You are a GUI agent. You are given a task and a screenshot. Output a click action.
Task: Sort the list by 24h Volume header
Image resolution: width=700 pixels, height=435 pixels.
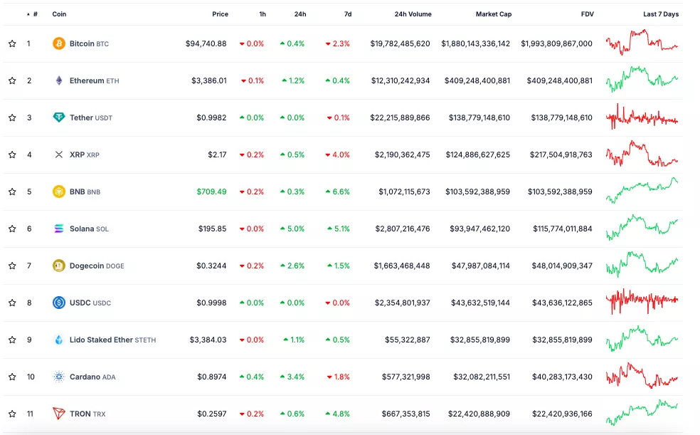[x=413, y=14]
